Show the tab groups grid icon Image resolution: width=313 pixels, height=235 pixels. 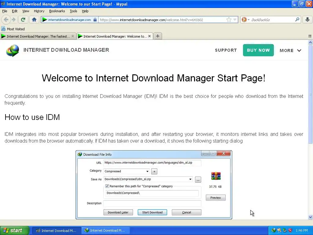(310, 36)
